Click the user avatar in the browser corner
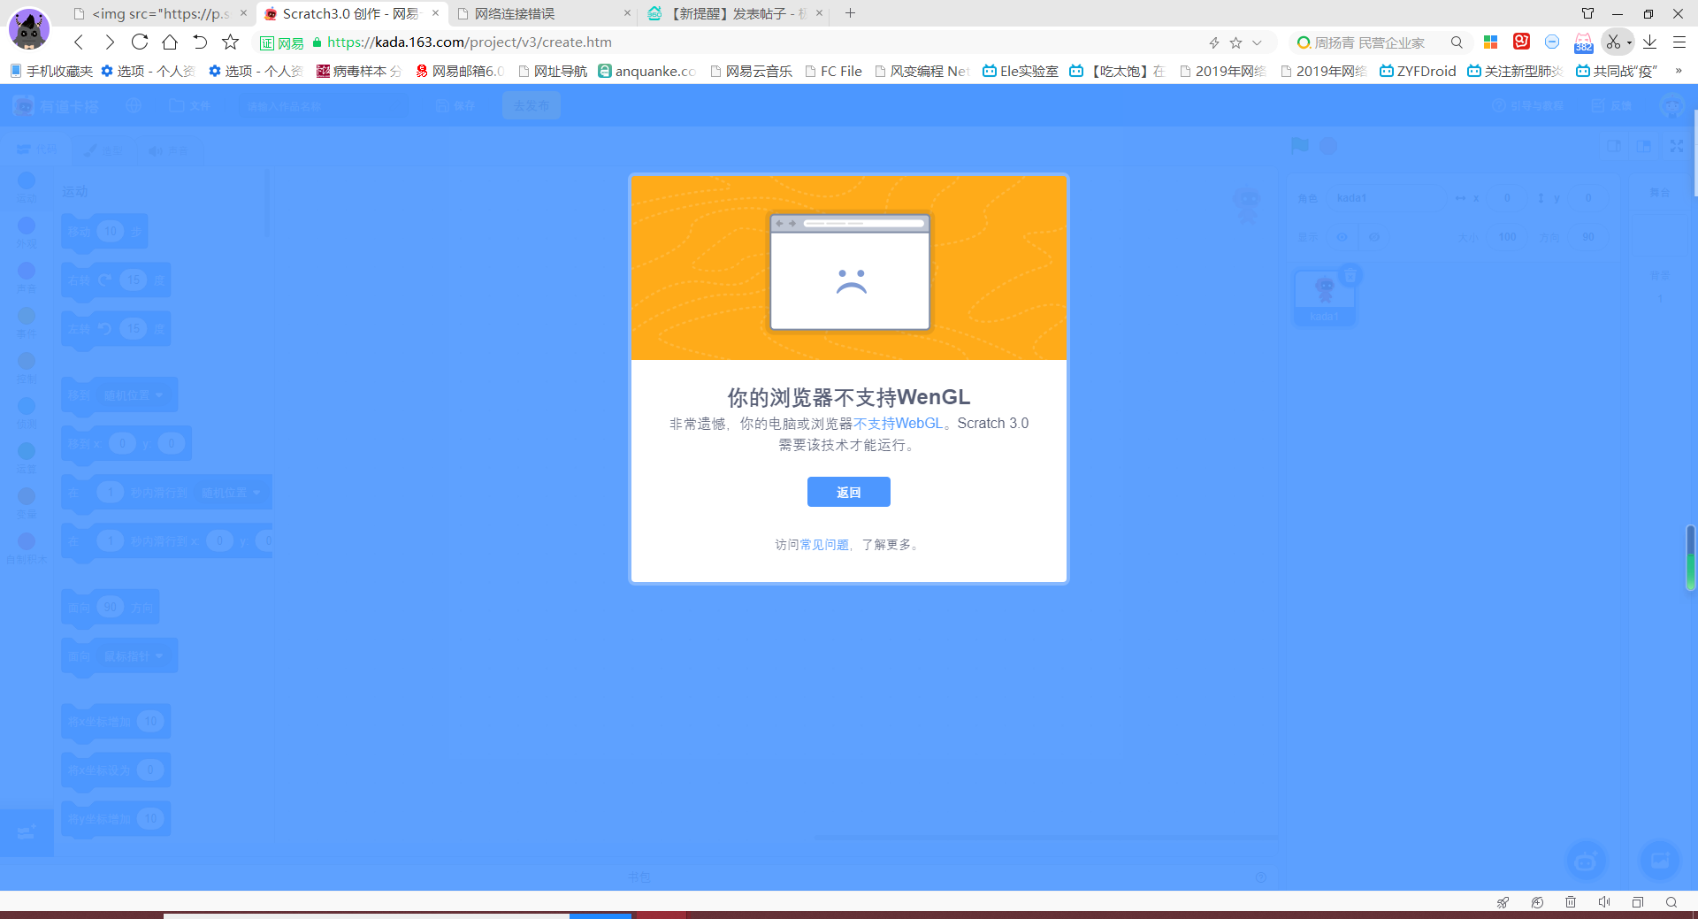This screenshot has width=1698, height=919. point(29,29)
